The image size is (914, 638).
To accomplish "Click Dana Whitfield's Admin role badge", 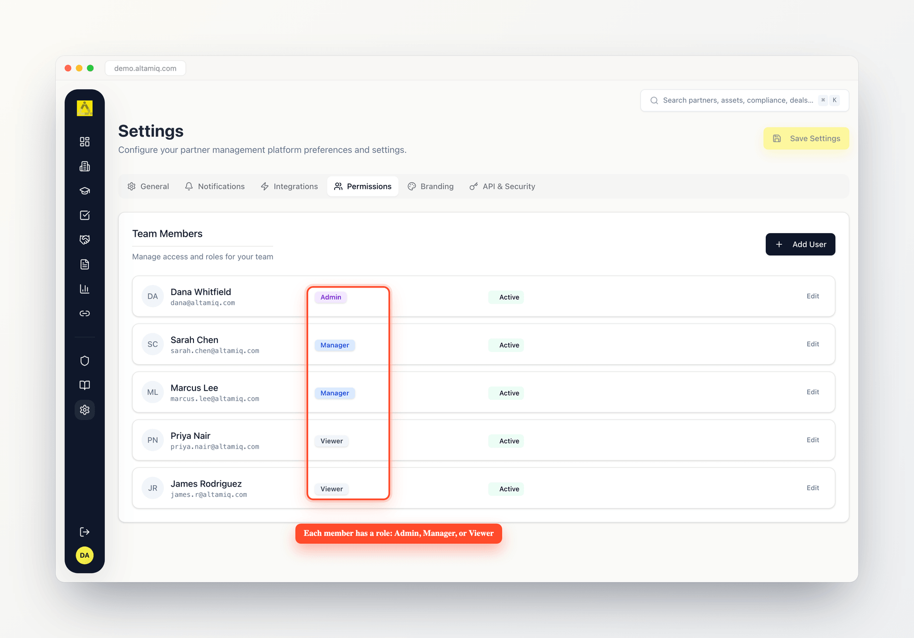I will tap(331, 297).
